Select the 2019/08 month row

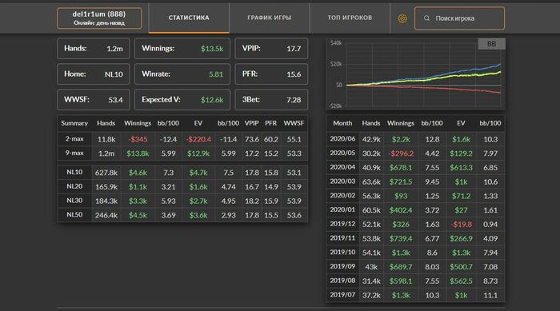[x=415, y=281]
